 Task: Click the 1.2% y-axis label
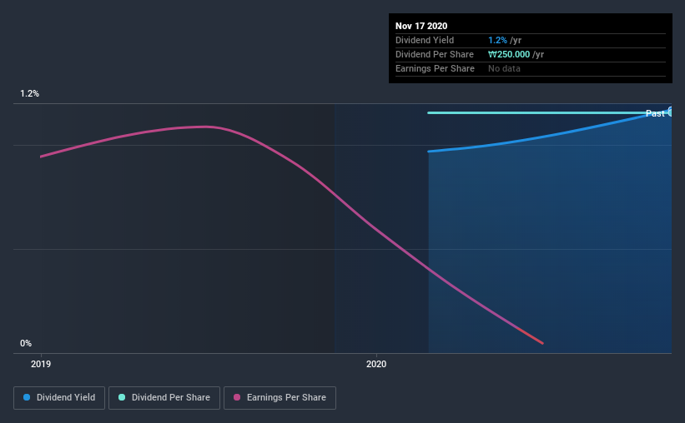click(x=29, y=94)
